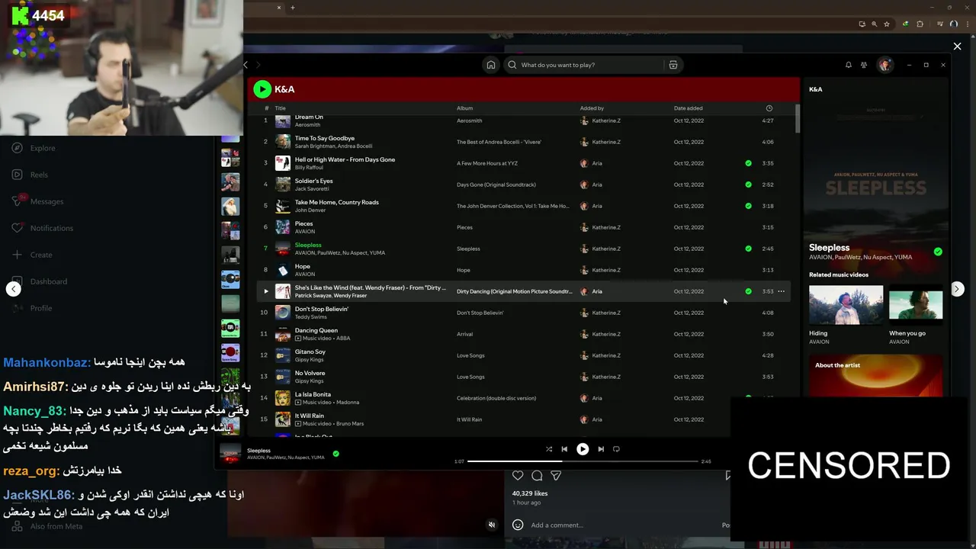Toggle repeat in Spotify player
976x549 pixels.
pos(616,449)
